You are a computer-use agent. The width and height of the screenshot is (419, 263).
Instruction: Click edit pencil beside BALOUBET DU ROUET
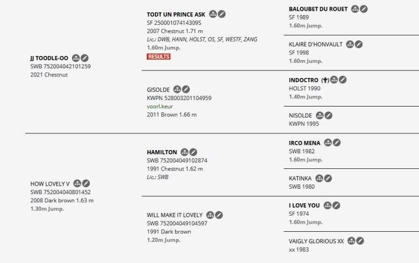tap(364, 9)
